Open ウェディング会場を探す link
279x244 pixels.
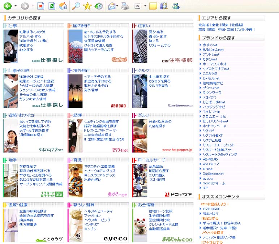102,121
